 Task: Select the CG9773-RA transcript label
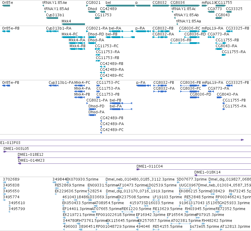point(218,34)
